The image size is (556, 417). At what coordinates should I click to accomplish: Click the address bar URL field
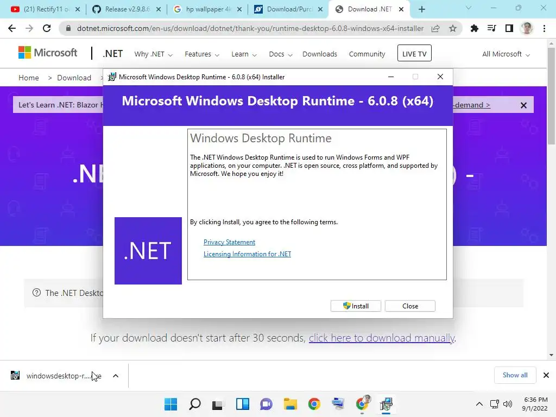tap(250, 28)
